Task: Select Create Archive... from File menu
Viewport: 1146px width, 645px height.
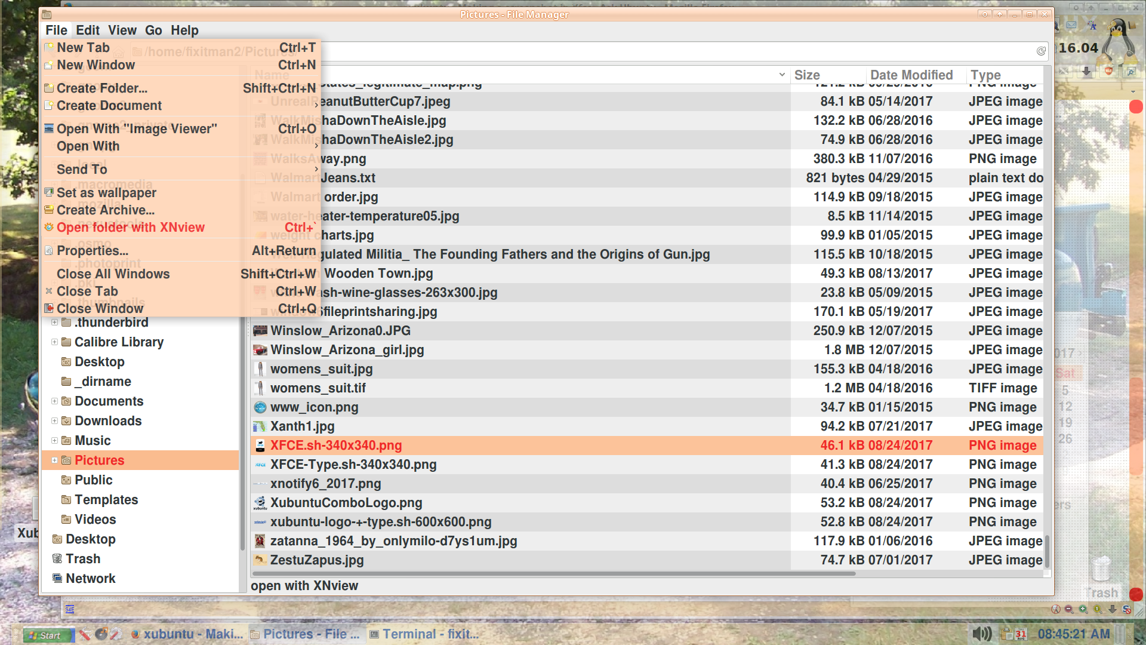Action: click(105, 210)
